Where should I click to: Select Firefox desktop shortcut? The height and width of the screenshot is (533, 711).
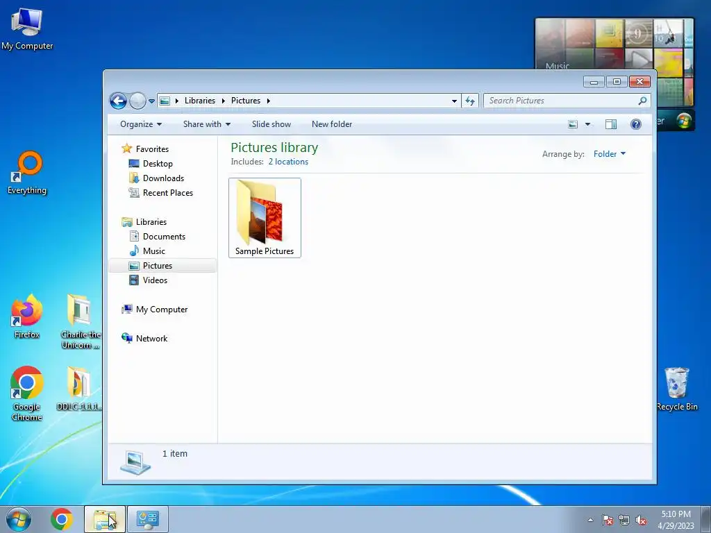[x=27, y=316]
